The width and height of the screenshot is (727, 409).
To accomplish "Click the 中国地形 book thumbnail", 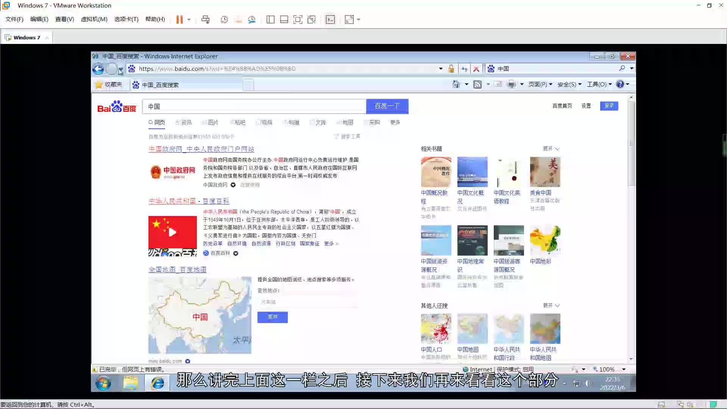I will point(545,241).
